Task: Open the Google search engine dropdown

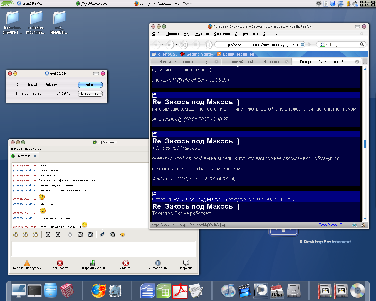Action: coord(323,45)
